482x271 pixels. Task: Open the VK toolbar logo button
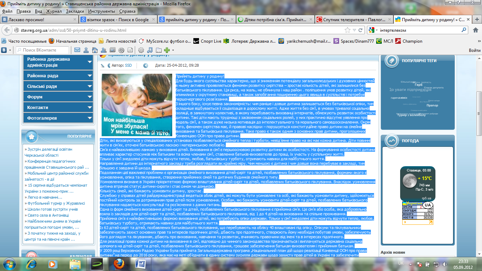click(x=4, y=50)
